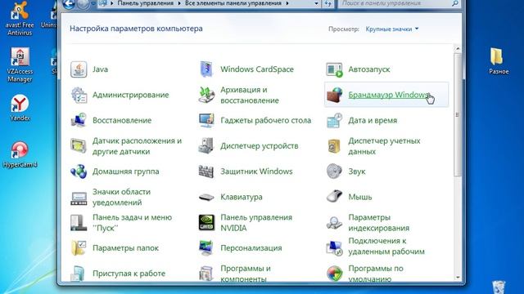Click the Диспетчер учетных данных icon

pyautogui.click(x=335, y=146)
